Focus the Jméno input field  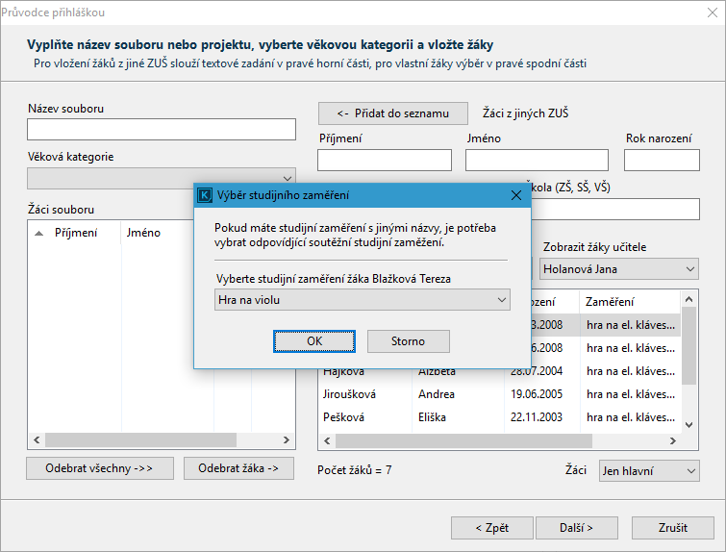coord(537,160)
